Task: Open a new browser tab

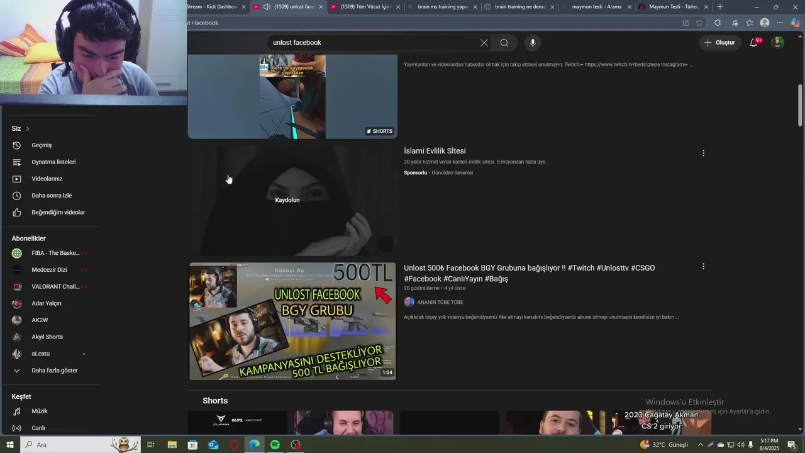Action: tap(720, 7)
